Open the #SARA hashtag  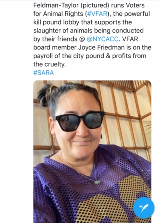tap(43, 73)
